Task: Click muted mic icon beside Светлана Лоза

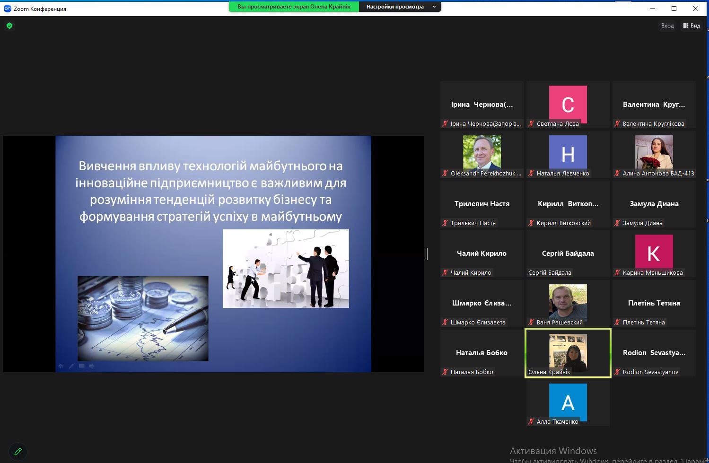Action: click(x=531, y=124)
